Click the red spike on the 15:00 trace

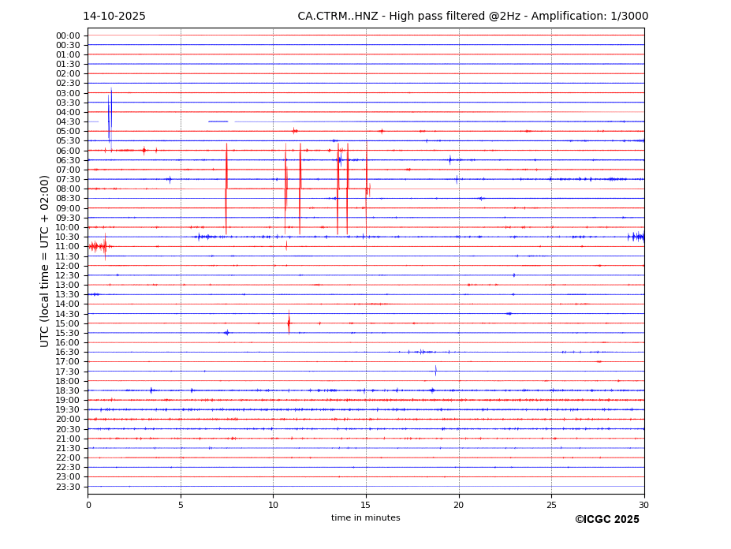tap(289, 323)
